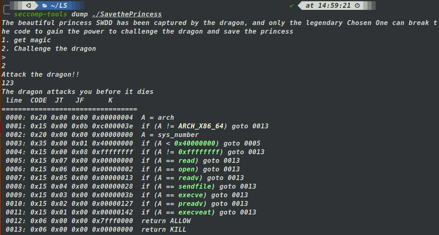Click the green checkmark status icon
The height and width of the screenshot is (235, 439).
(x=291, y=5)
